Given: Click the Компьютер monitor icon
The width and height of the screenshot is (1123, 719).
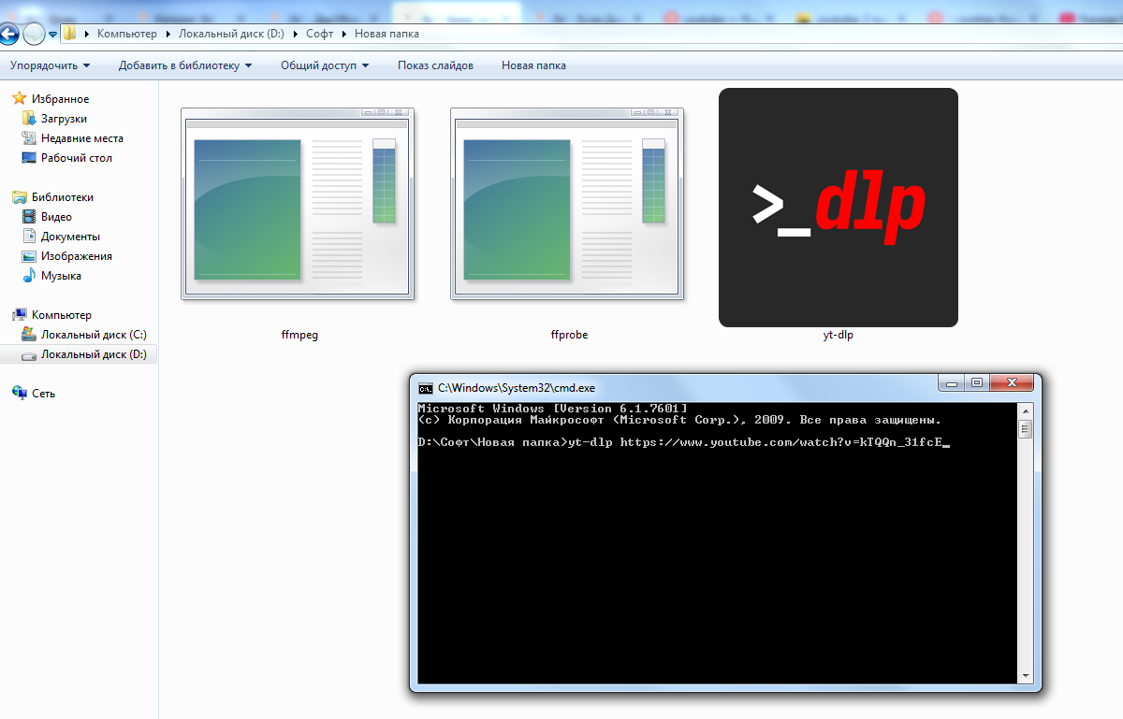Looking at the screenshot, I should point(19,315).
